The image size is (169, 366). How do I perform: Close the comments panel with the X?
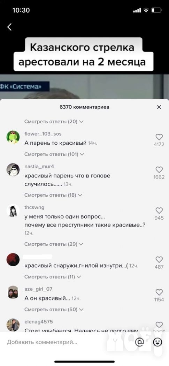[159, 107]
